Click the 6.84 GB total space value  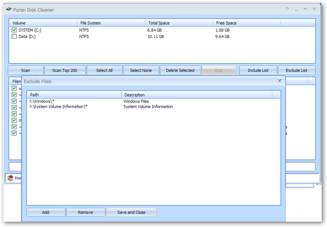click(154, 30)
